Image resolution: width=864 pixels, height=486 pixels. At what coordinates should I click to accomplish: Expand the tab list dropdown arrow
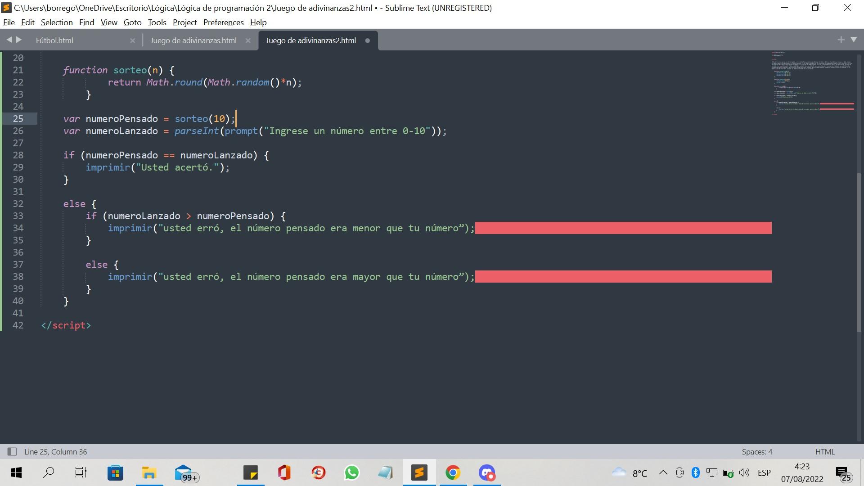pyautogui.click(x=855, y=40)
